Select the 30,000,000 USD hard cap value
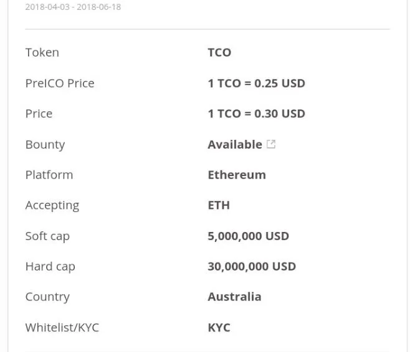This screenshot has width=410, height=352. coord(252,266)
